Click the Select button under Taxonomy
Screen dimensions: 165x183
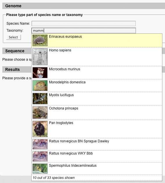click(14, 37)
